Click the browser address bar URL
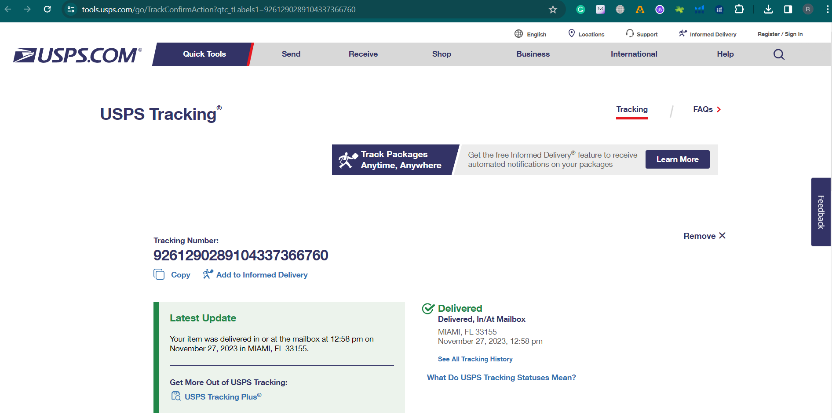Screen dimensions: 832x418 [219, 9]
